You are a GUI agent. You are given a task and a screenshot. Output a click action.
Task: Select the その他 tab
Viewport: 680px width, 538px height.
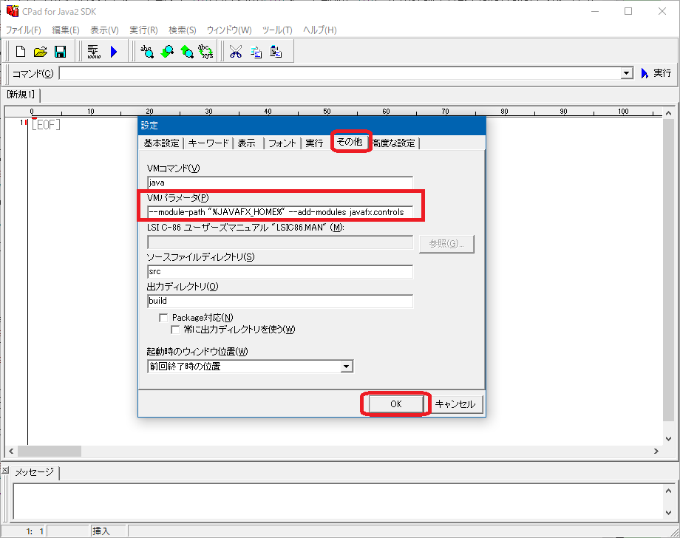pyautogui.click(x=350, y=142)
